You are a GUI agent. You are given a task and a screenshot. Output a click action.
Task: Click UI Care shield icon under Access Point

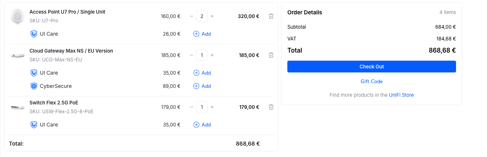coord(34,34)
